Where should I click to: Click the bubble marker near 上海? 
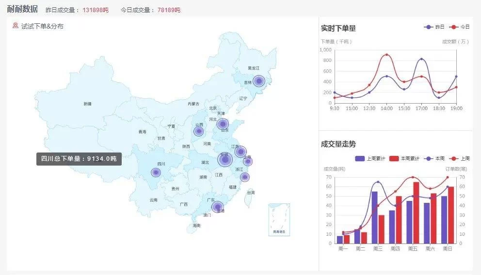(248, 161)
